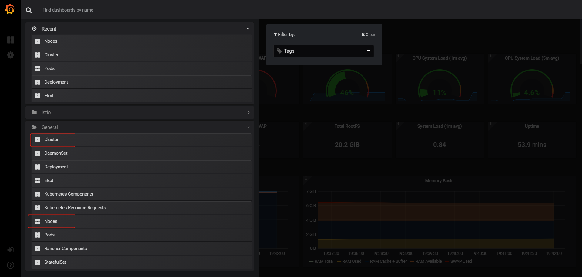Click the istio folder icon
The width and height of the screenshot is (582, 277).
click(x=34, y=112)
